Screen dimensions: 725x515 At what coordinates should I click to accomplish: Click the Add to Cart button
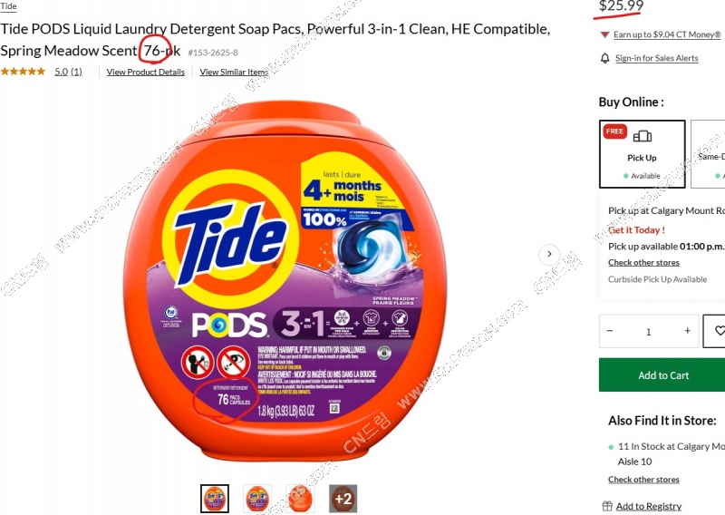[662, 374]
